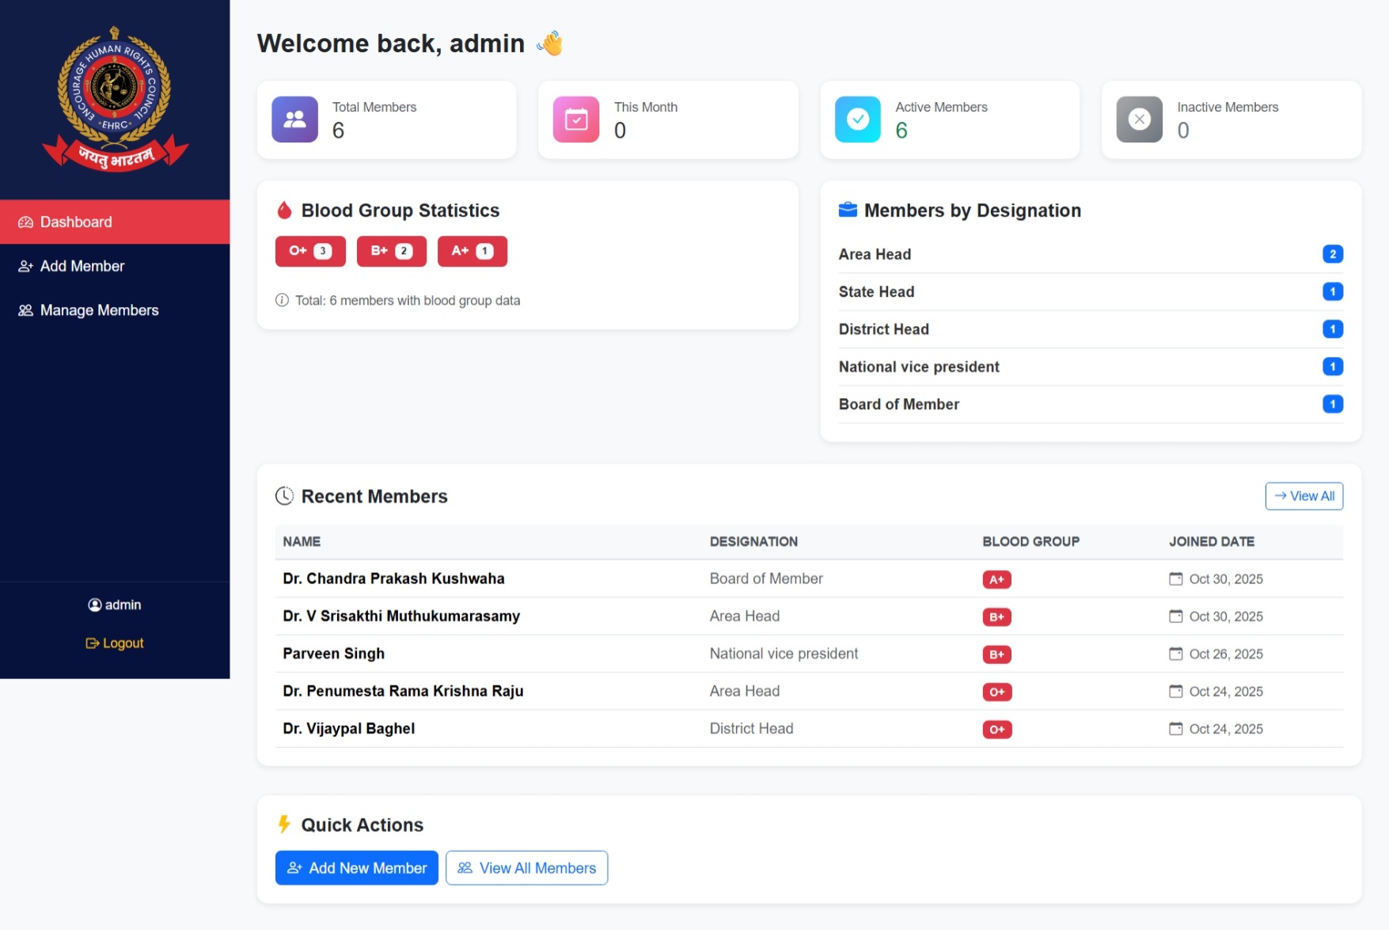Click the blood drop icon
This screenshot has height=930, width=1389.
(284, 211)
